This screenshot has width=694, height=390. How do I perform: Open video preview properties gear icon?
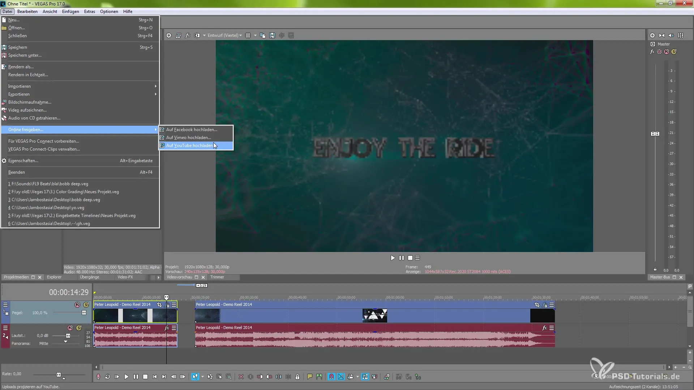click(x=169, y=35)
